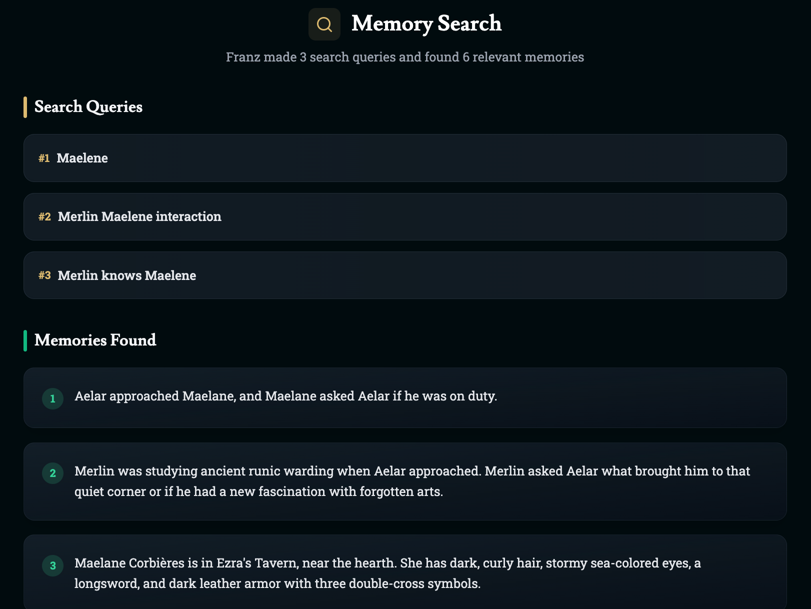Click the orange bar beside Search Queries
Image resolution: width=811 pixels, height=609 pixels.
click(x=25, y=107)
